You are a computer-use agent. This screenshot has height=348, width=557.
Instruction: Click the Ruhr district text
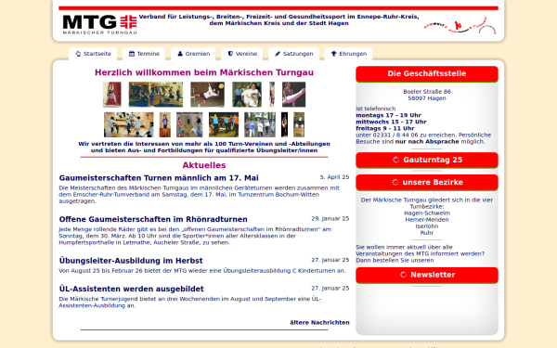click(427, 233)
